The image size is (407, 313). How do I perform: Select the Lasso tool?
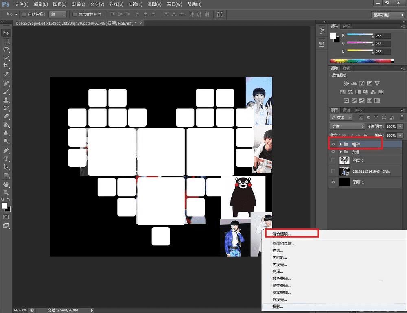coord(6,49)
